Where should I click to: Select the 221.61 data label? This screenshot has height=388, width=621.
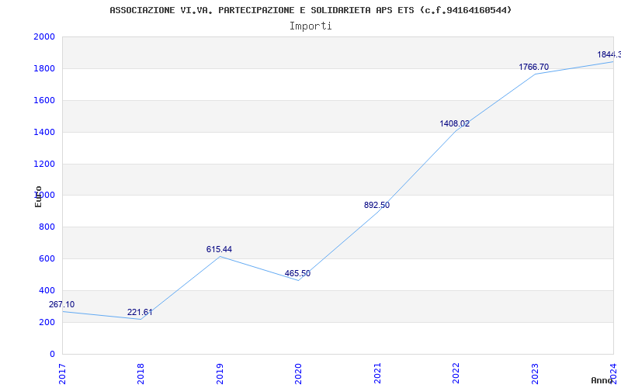[x=140, y=313]
